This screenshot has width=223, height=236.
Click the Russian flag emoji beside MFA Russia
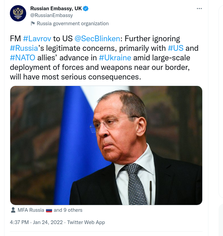pos(49,210)
